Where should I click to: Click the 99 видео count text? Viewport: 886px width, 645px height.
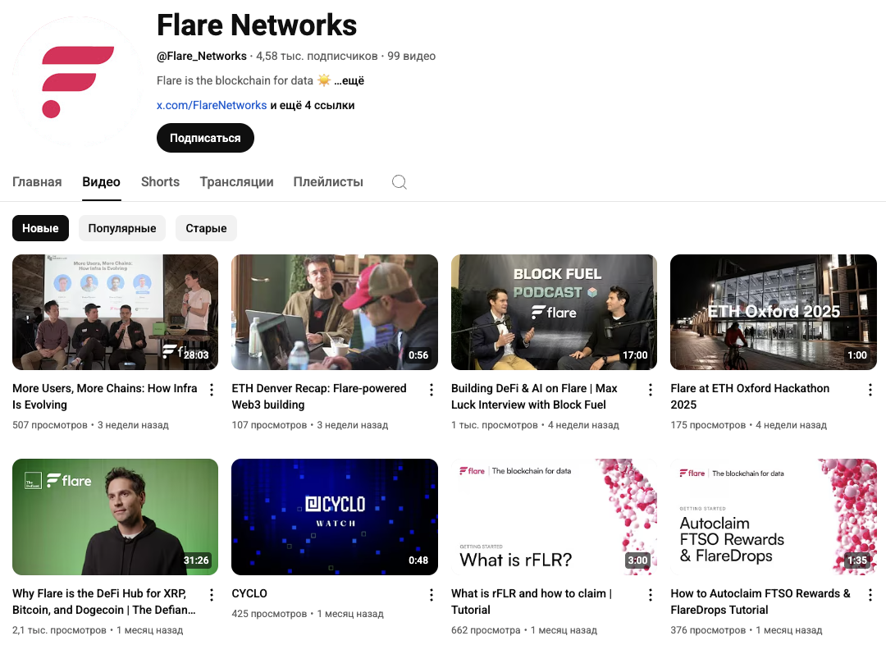coord(411,56)
